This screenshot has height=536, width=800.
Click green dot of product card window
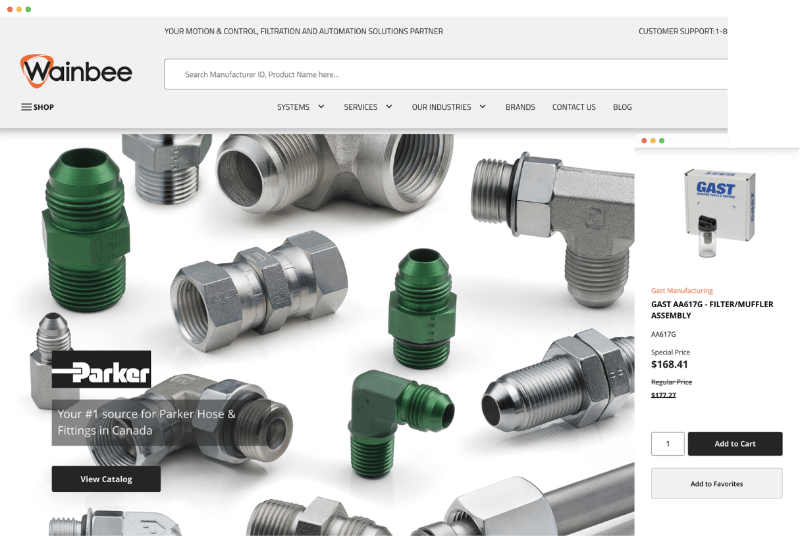(662, 141)
